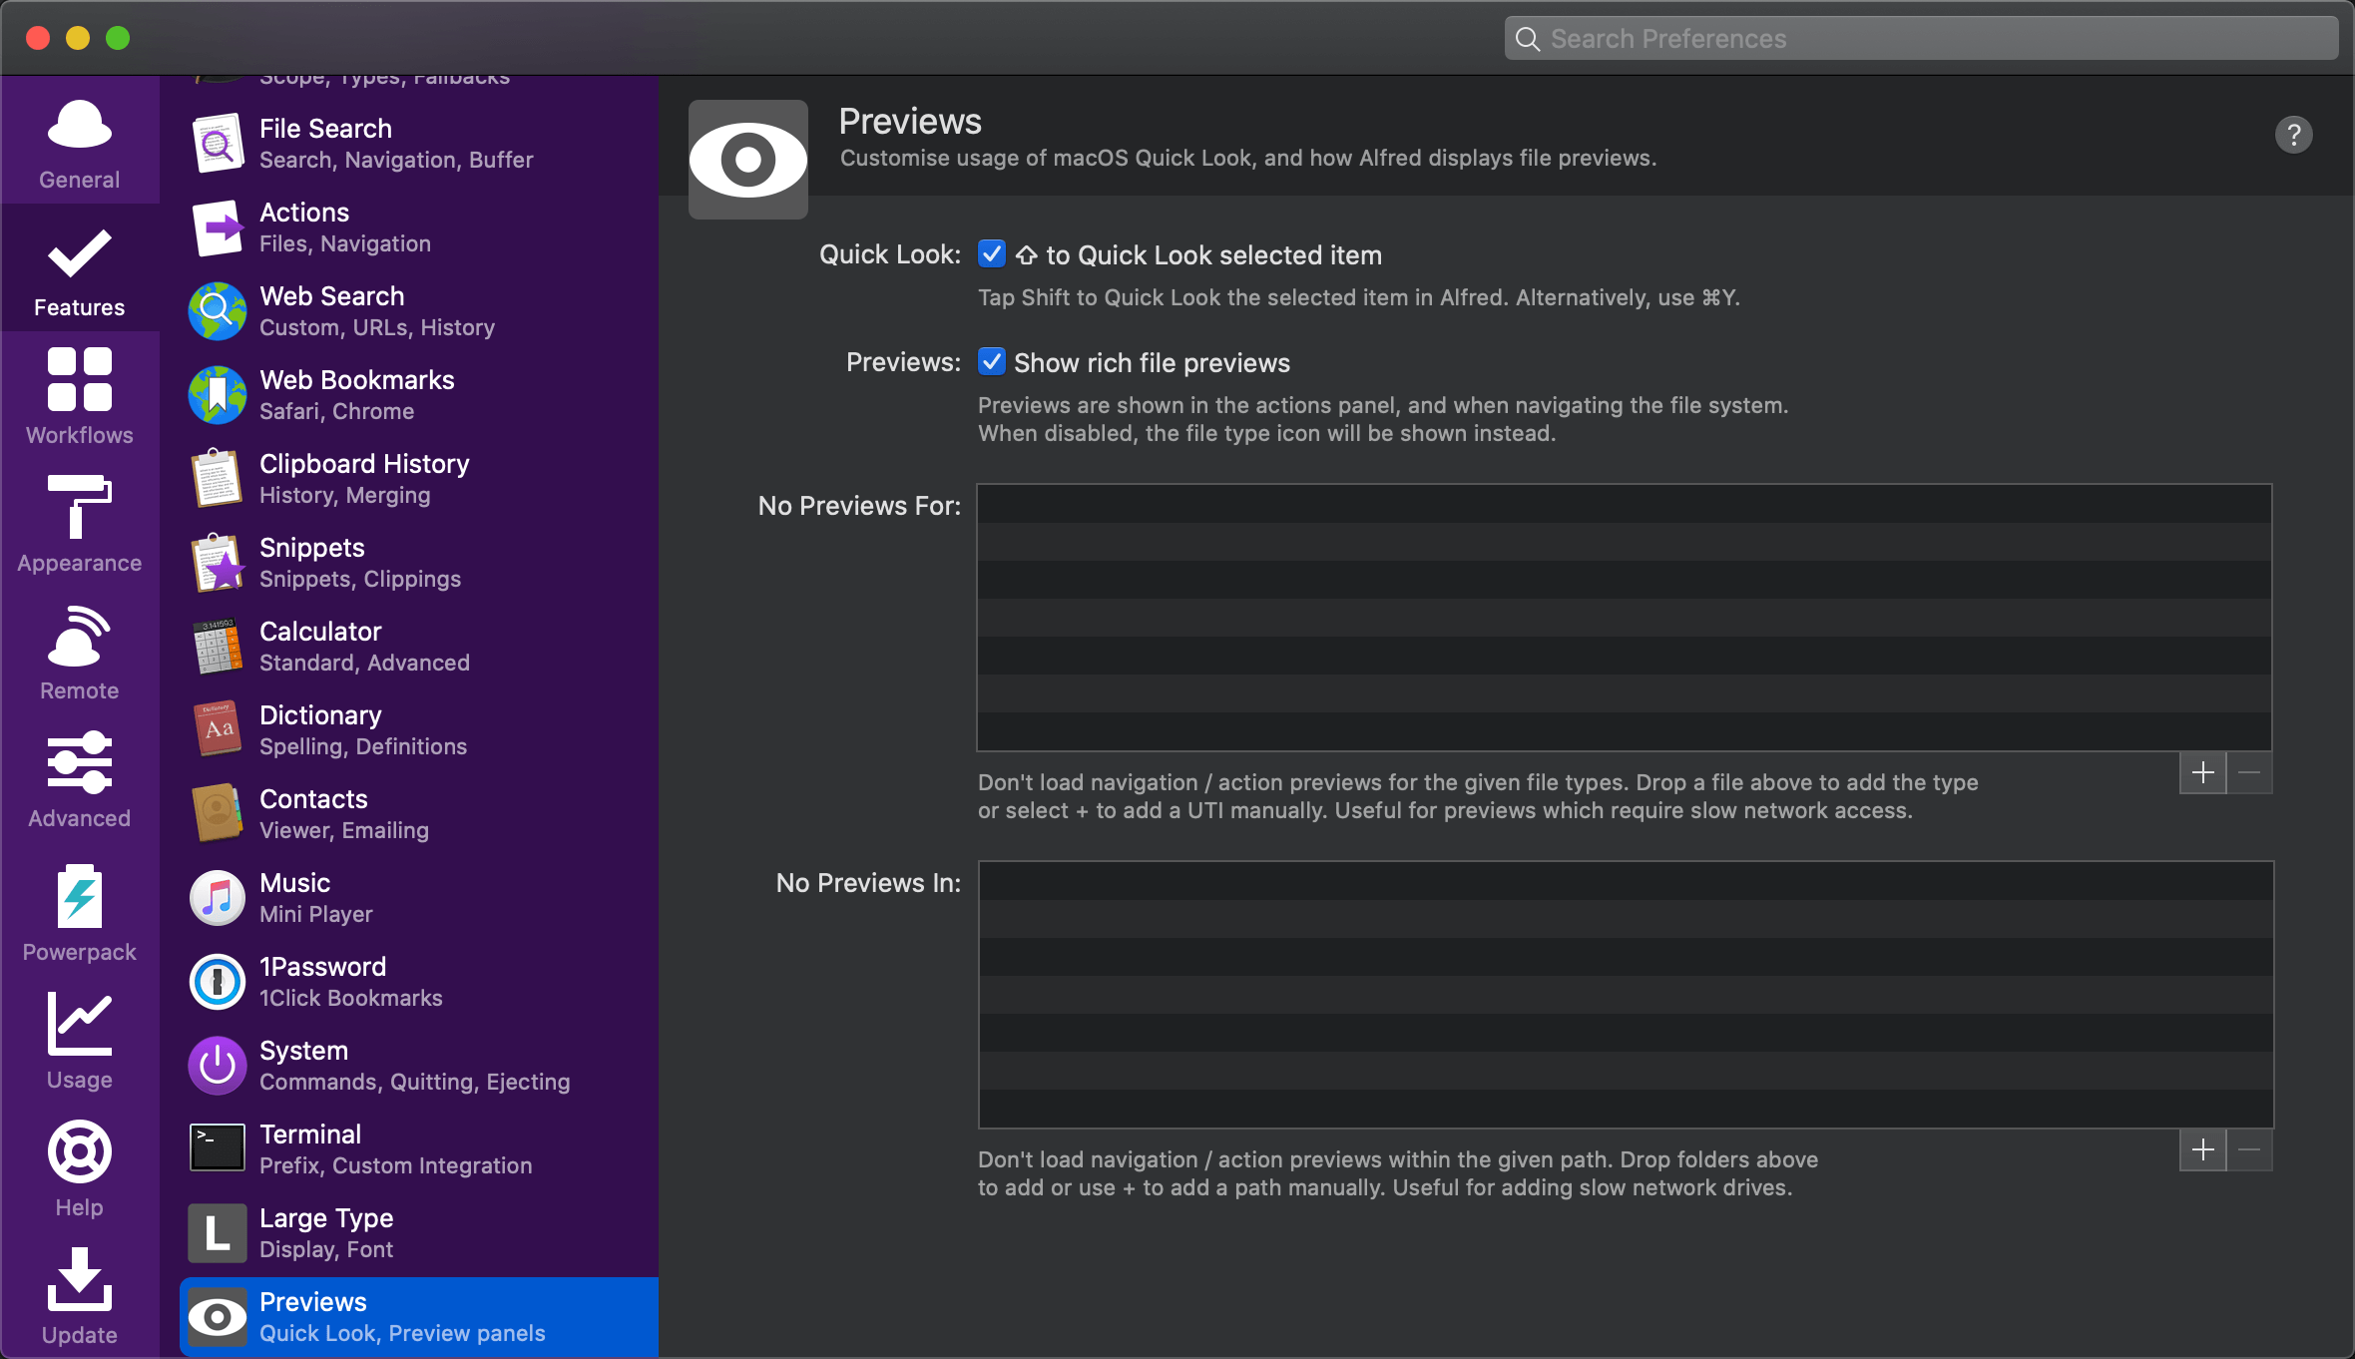Select 'Viewer, Emailing' subtitle text
This screenshot has height=1359, width=2355.
click(x=344, y=831)
